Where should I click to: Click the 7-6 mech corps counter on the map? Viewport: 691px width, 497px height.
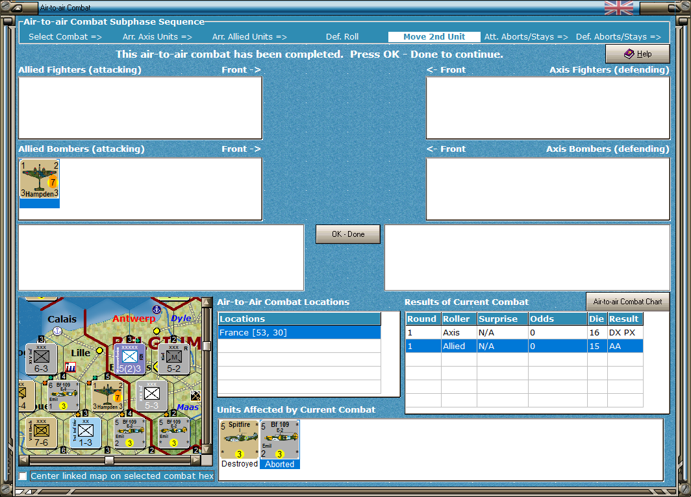(x=41, y=433)
